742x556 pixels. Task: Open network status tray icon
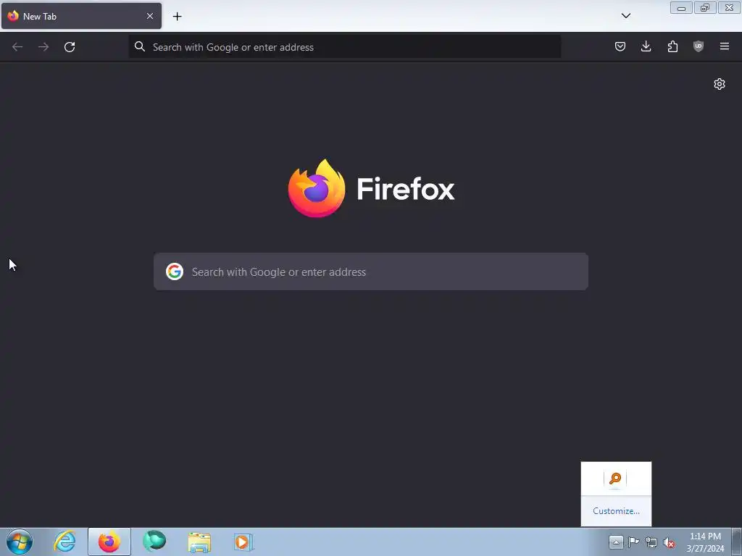coord(651,542)
